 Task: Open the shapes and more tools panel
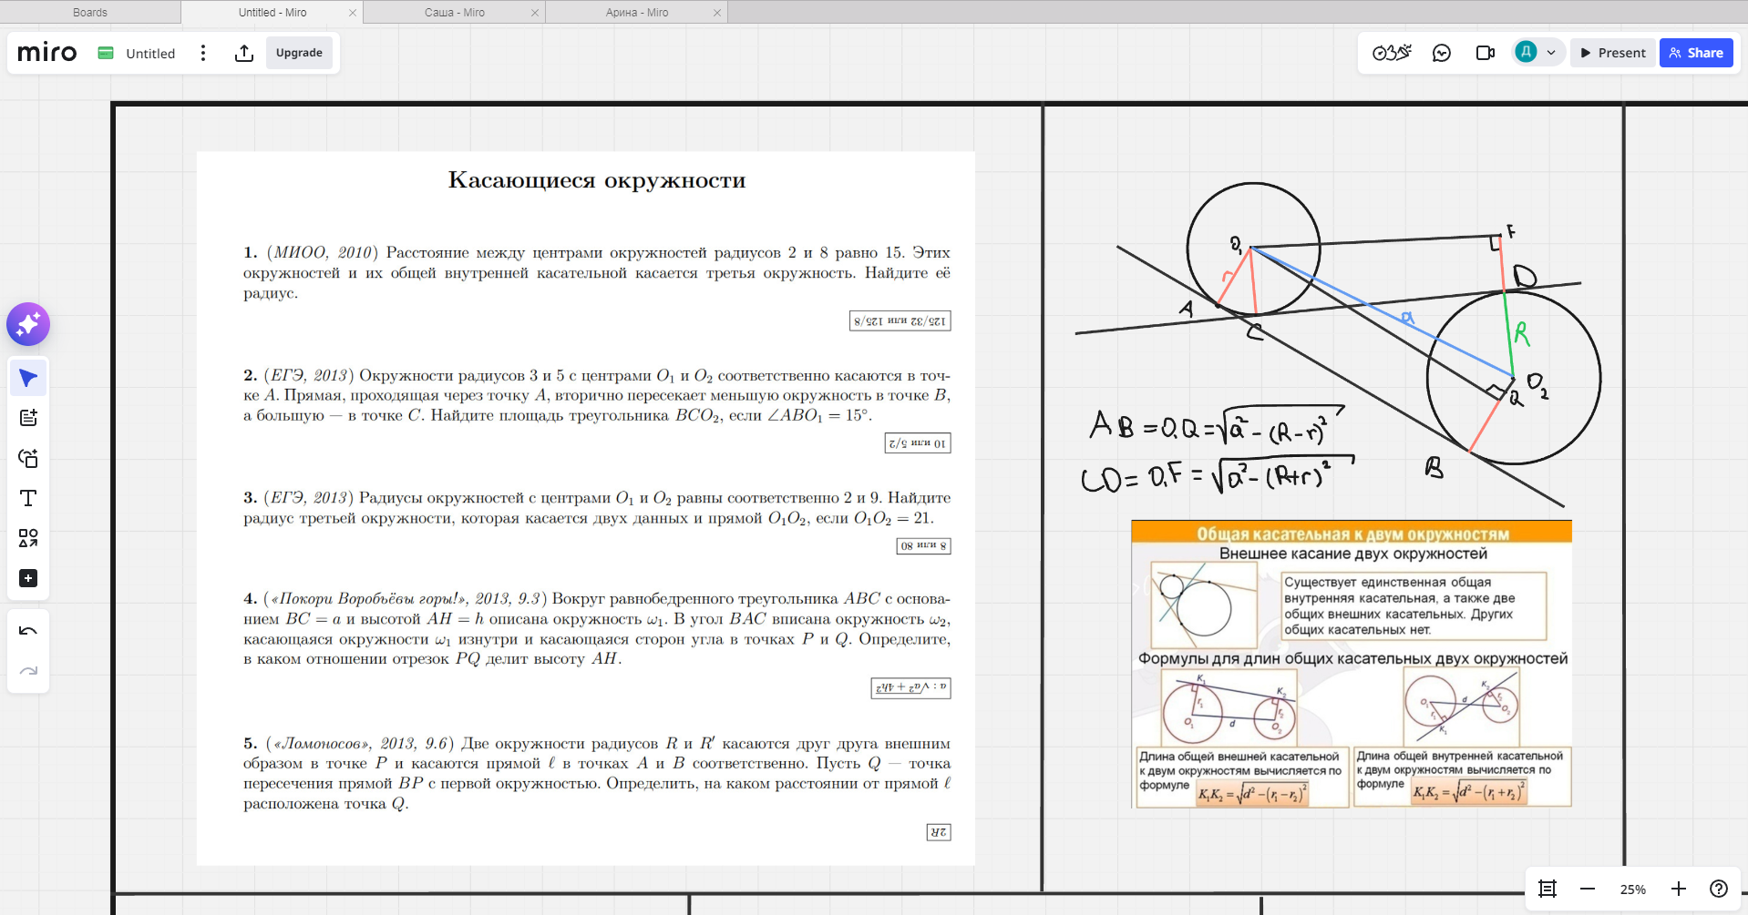tap(28, 538)
